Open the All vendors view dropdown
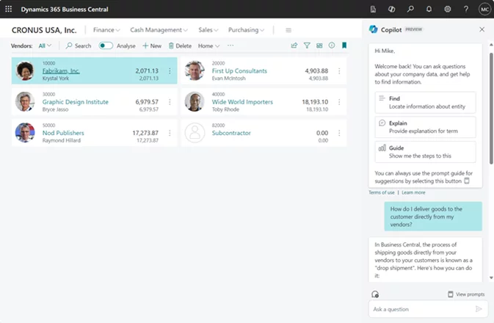 coord(46,46)
